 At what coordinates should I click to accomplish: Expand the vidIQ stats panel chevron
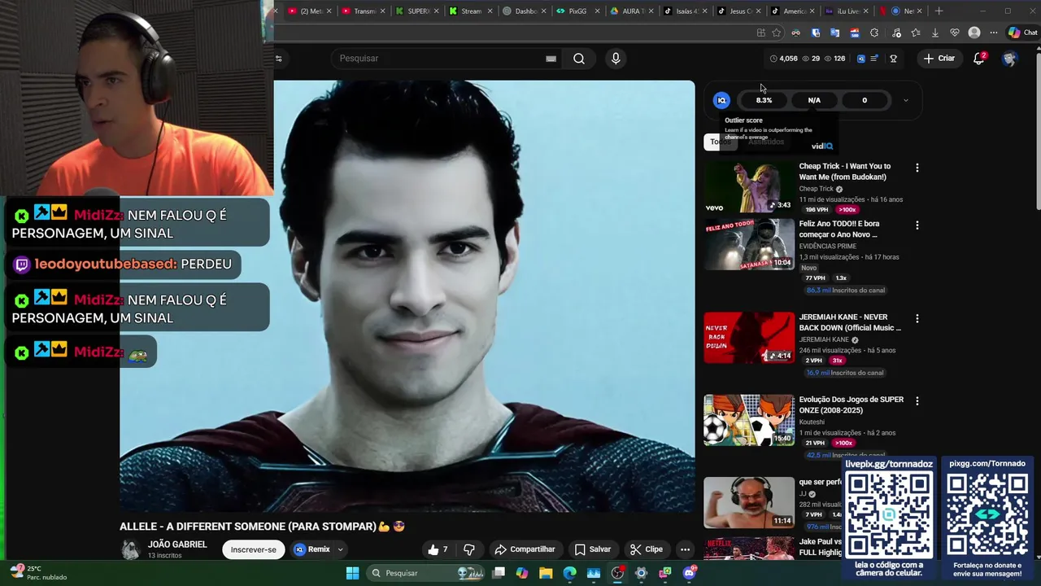tap(906, 100)
